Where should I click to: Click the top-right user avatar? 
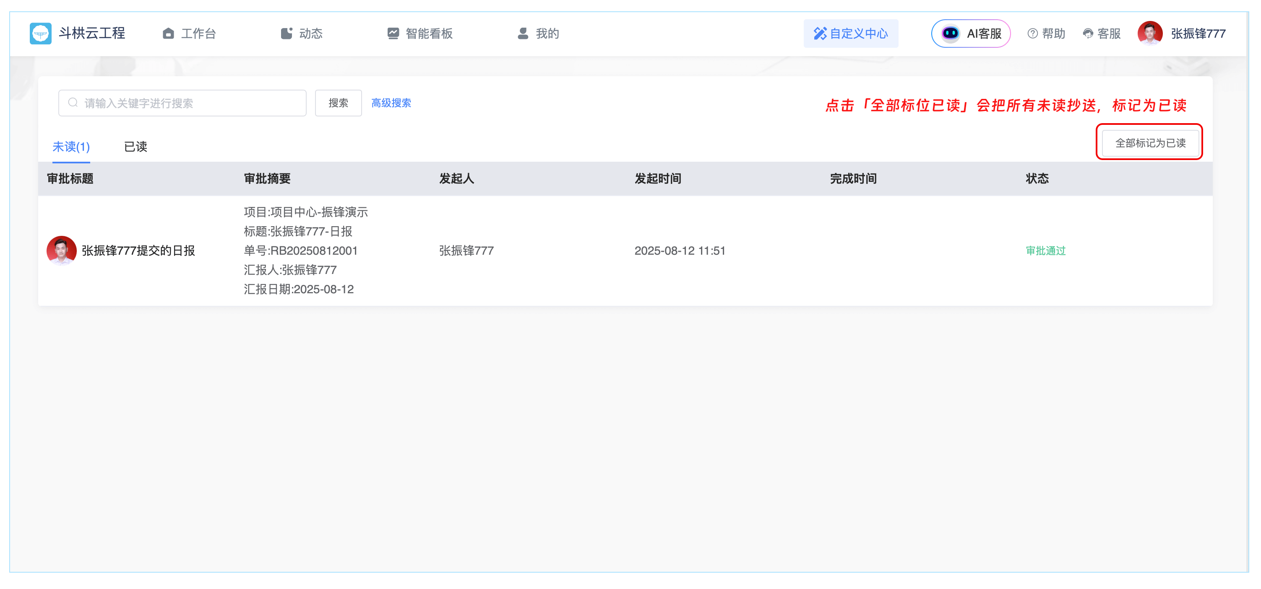pos(1150,33)
